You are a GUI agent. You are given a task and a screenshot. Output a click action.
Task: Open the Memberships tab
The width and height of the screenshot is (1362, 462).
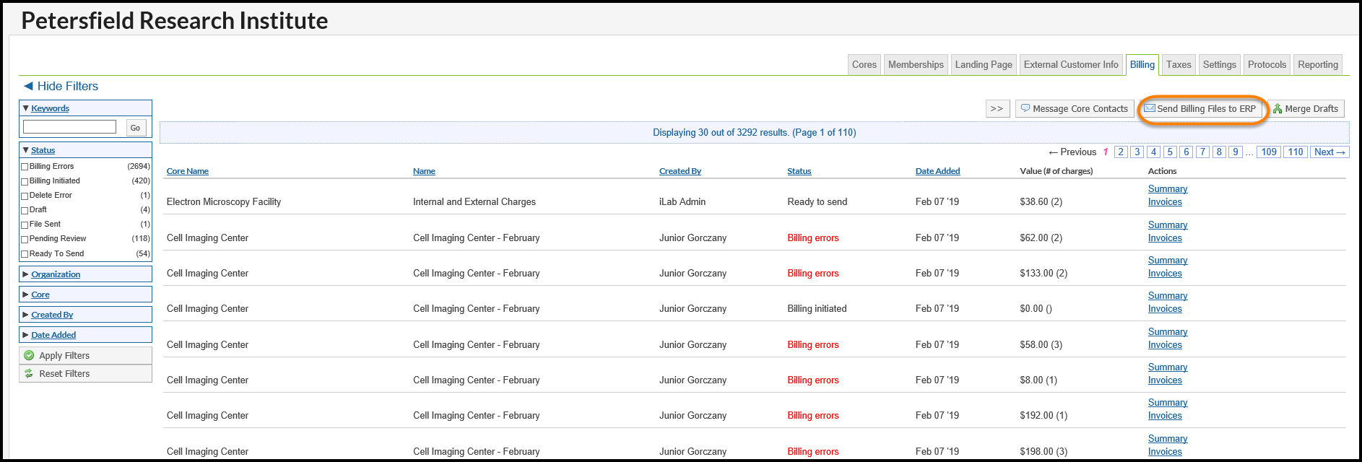click(x=915, y=64)
